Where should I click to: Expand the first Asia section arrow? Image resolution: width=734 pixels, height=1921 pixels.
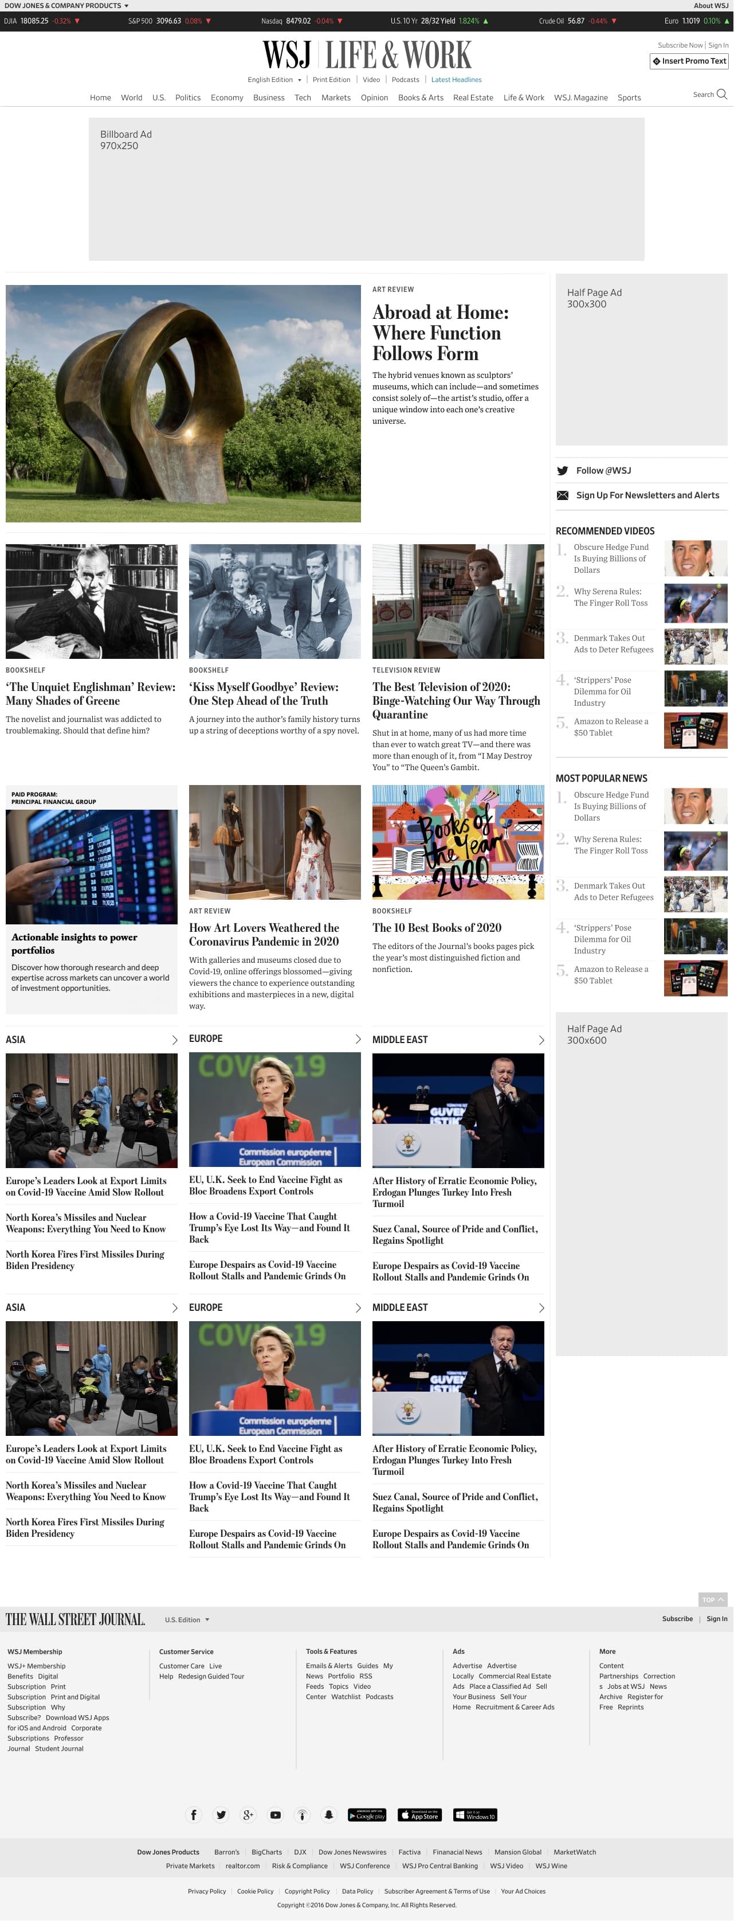(174, 1040)
